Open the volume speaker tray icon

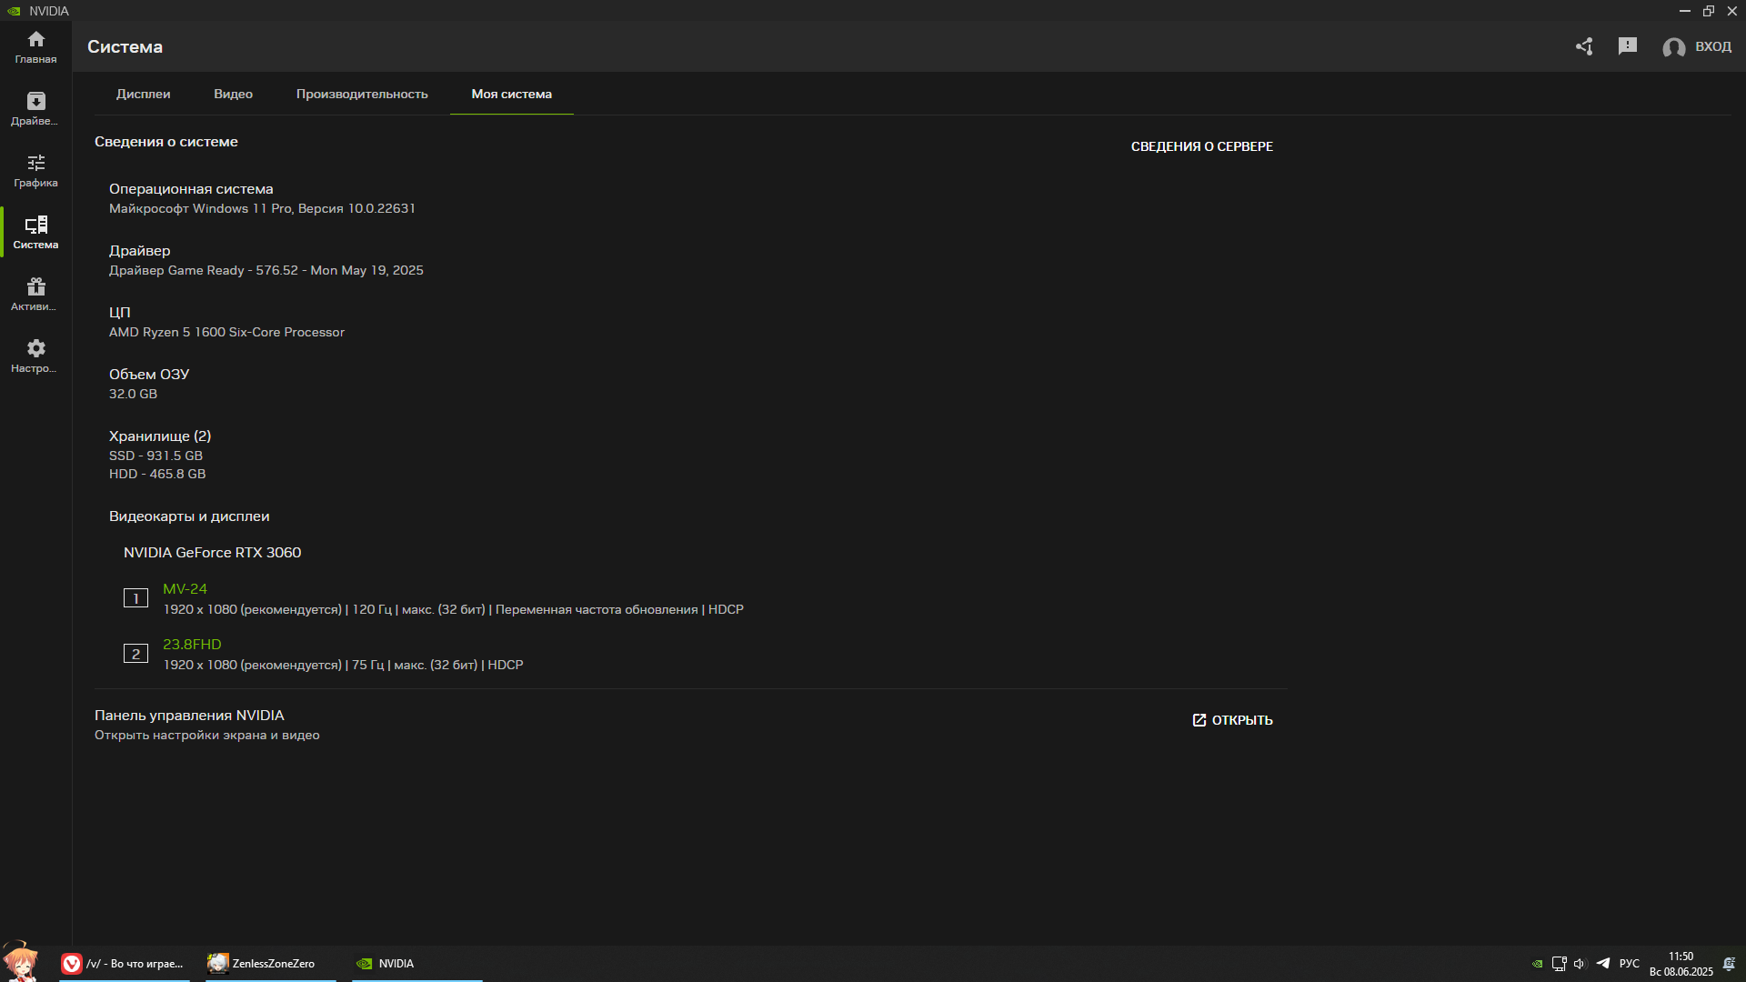click(x=1580, y=964)
